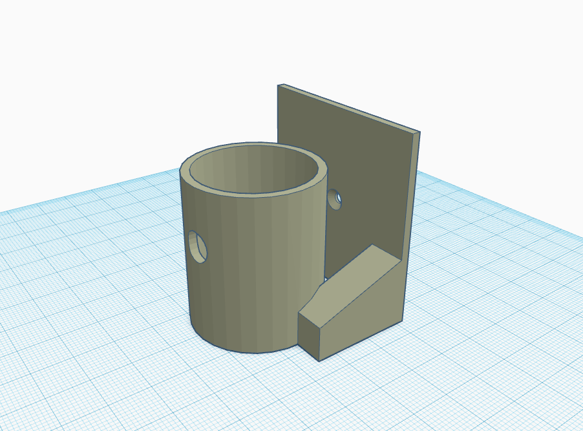Click workplane grid in front of the model

click(x=259, y=394)
